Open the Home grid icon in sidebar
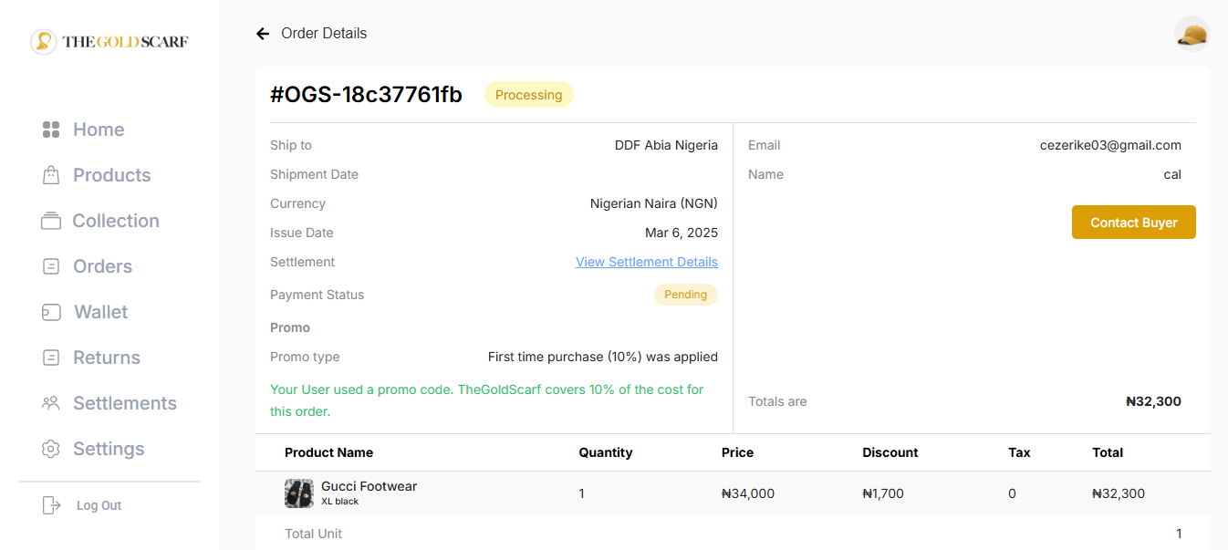 tap(51, 130)
